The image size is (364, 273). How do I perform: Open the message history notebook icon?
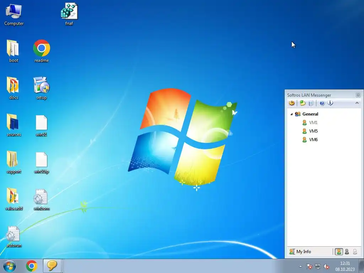pos(311,103)
